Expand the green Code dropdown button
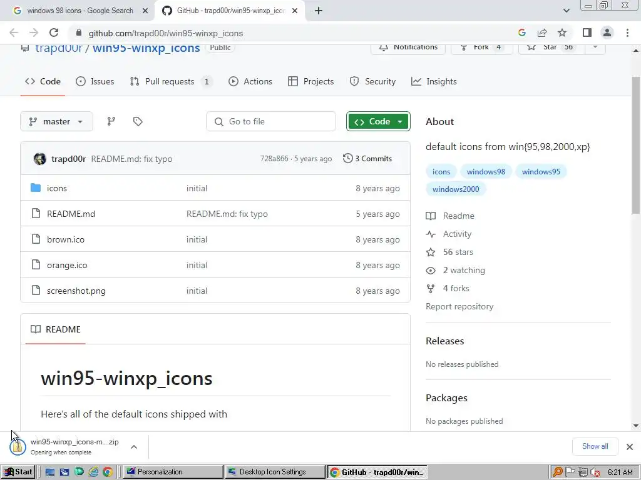Image resolution: width=641 pixels, height=480 pixels. [x=378, y=121]
